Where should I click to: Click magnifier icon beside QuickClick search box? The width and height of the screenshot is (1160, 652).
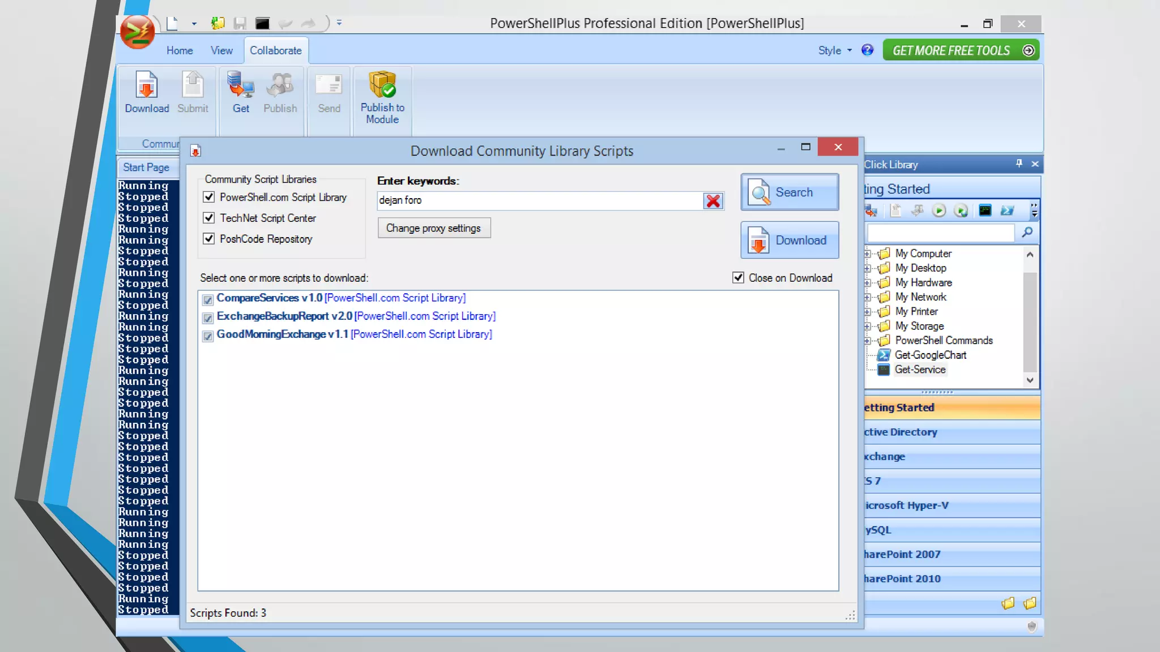click(x=1027, y=232)
